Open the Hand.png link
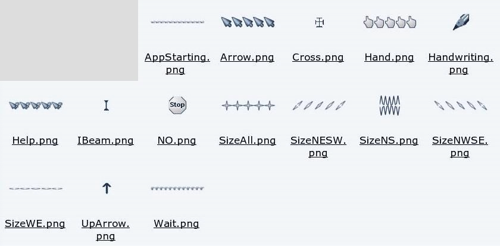500x246 pixels. click(x=389, y=58)
